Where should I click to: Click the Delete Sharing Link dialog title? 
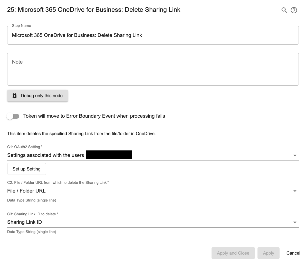point(94,9)
